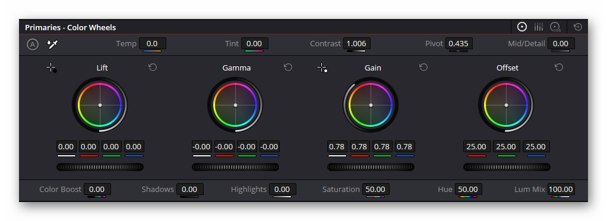Click the Contrast label

point(325,44)
